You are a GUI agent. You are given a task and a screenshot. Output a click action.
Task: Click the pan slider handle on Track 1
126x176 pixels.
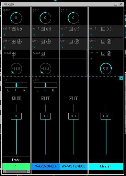coord(16,85)
